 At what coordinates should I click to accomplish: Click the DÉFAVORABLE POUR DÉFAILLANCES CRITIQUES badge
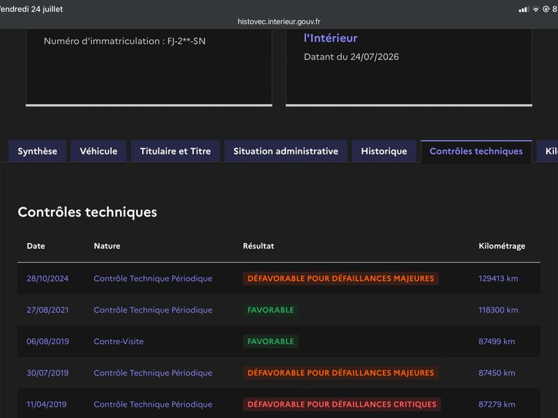pyautogui.click(x=342, y=404)
